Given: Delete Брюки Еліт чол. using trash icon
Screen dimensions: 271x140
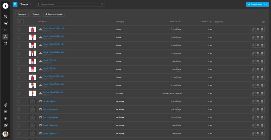Looking at the screenshot, I should point(262,62).
